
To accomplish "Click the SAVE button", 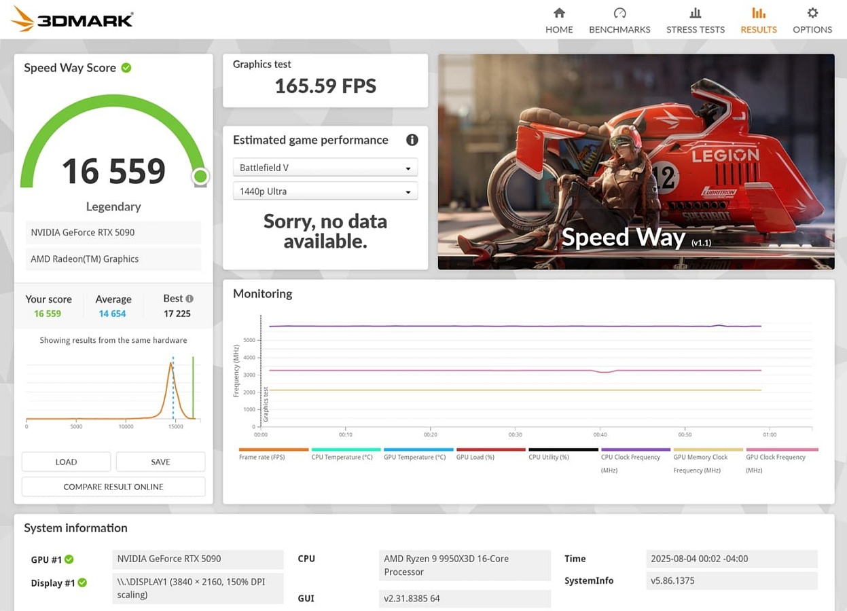I will (160, 462).
